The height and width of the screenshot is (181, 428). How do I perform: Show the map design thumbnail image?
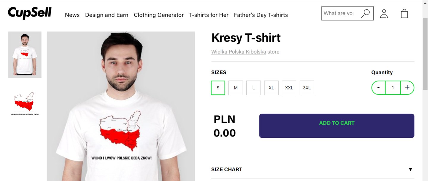pyautogui.click(x=25, y=104)
